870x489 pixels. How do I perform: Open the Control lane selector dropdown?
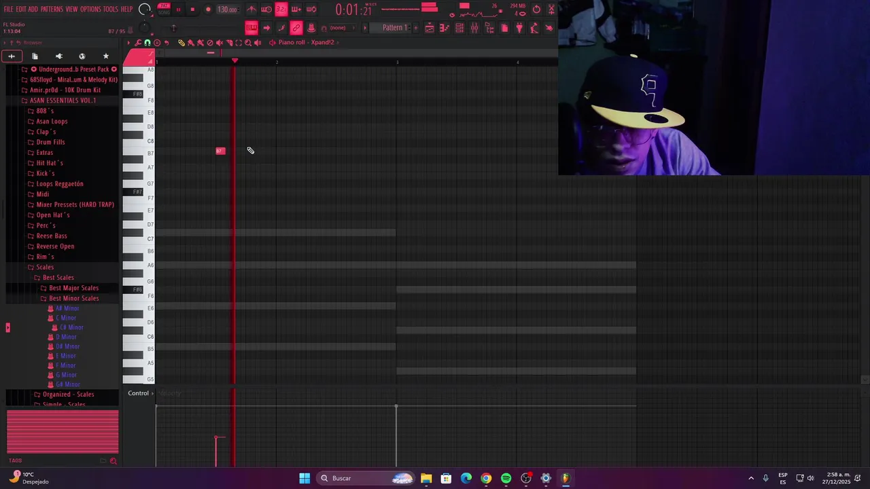pos(141,393)
